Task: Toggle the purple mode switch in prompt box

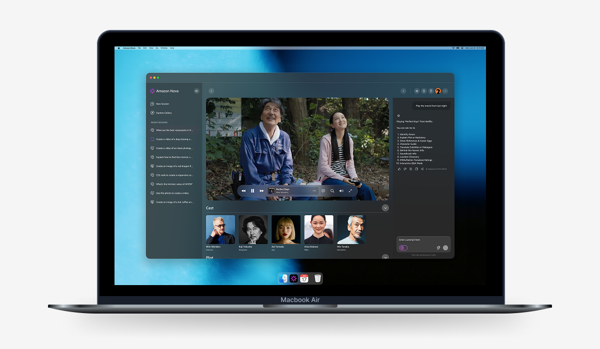Action: (x=403, y=248)
